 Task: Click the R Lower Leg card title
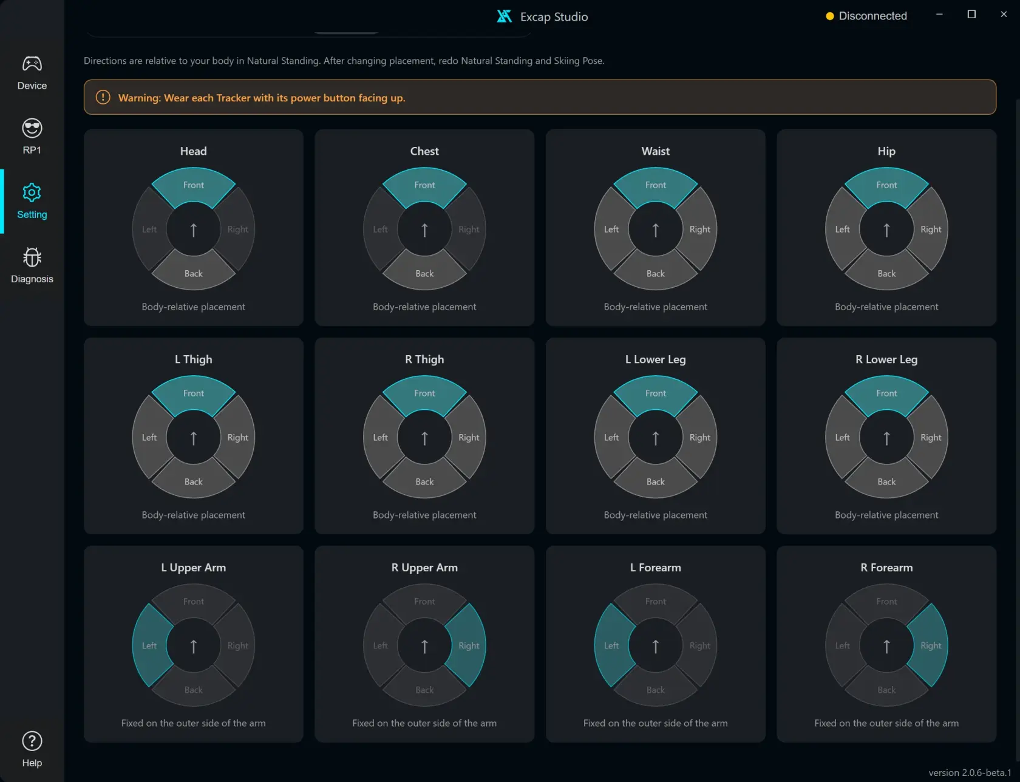886,359
